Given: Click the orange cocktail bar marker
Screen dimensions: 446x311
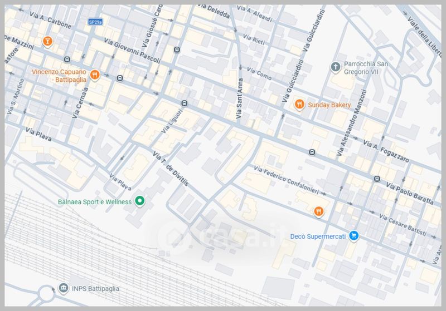Looking at the screenshot, I should coord(49,42).
